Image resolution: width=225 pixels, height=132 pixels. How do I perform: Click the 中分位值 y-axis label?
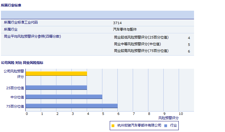[x=17, y=97]
